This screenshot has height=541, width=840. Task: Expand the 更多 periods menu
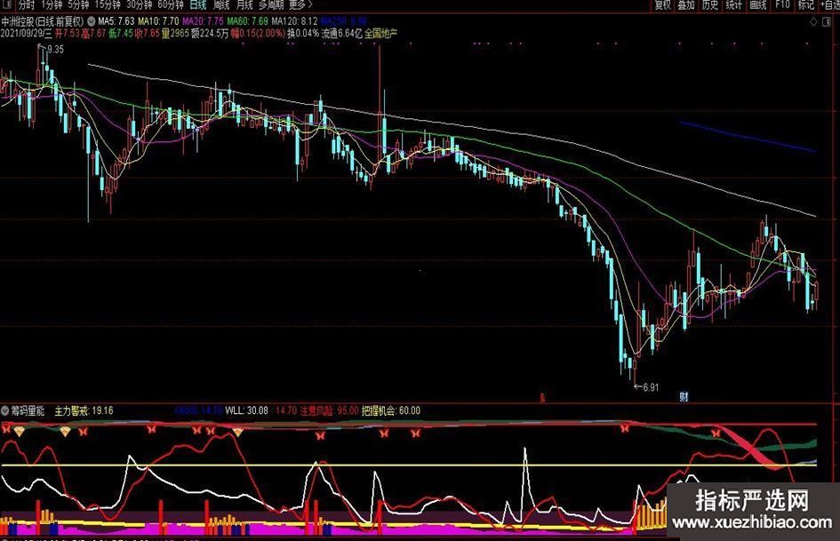pyautogui.click(x=300, y=5)
